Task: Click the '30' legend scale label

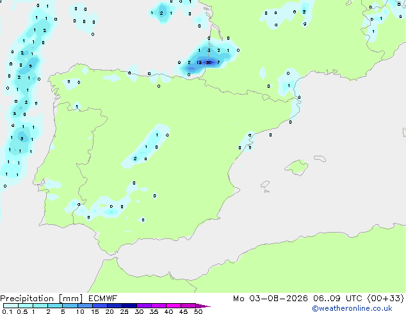Action: click(x=139, y=311)
